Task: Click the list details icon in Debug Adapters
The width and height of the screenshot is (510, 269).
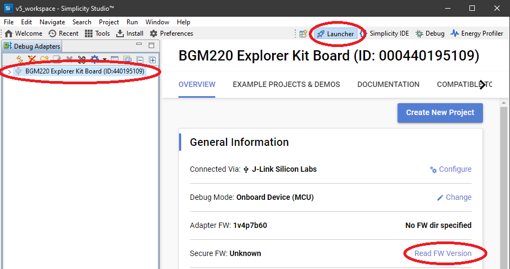Action: 127,59
